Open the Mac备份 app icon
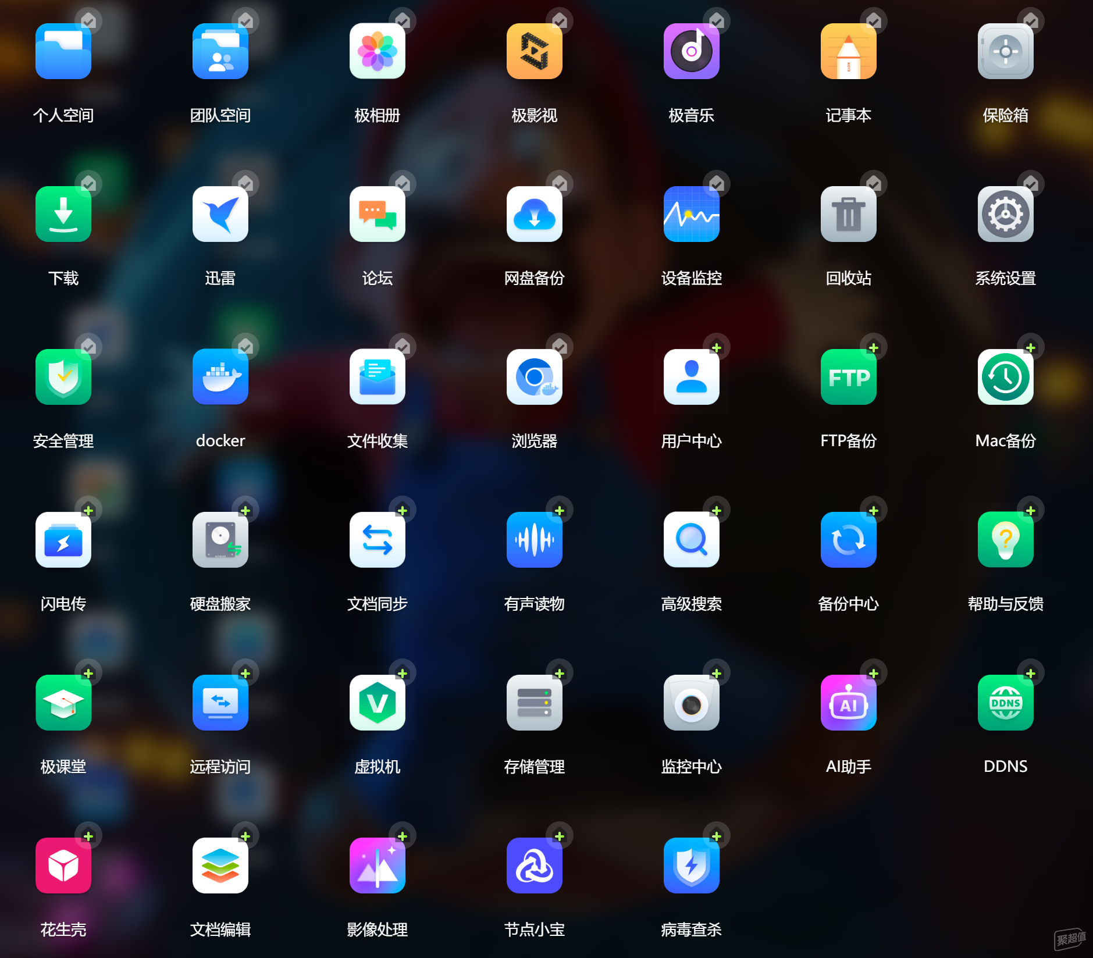 coord(1006,377)
